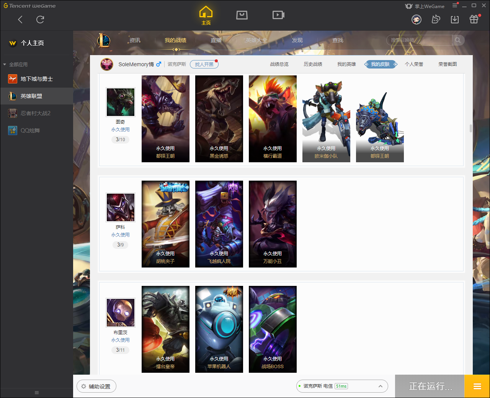Image resolution: width=490 pixels, height=398 pixels.
Task: Click the 图奇 champion portrait
Action: (121, 102)
